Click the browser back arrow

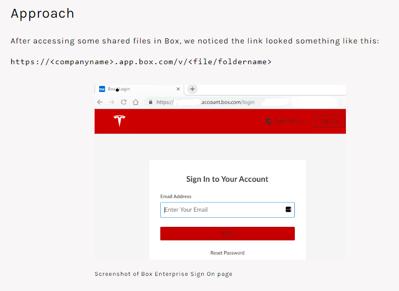coord(100,102)
